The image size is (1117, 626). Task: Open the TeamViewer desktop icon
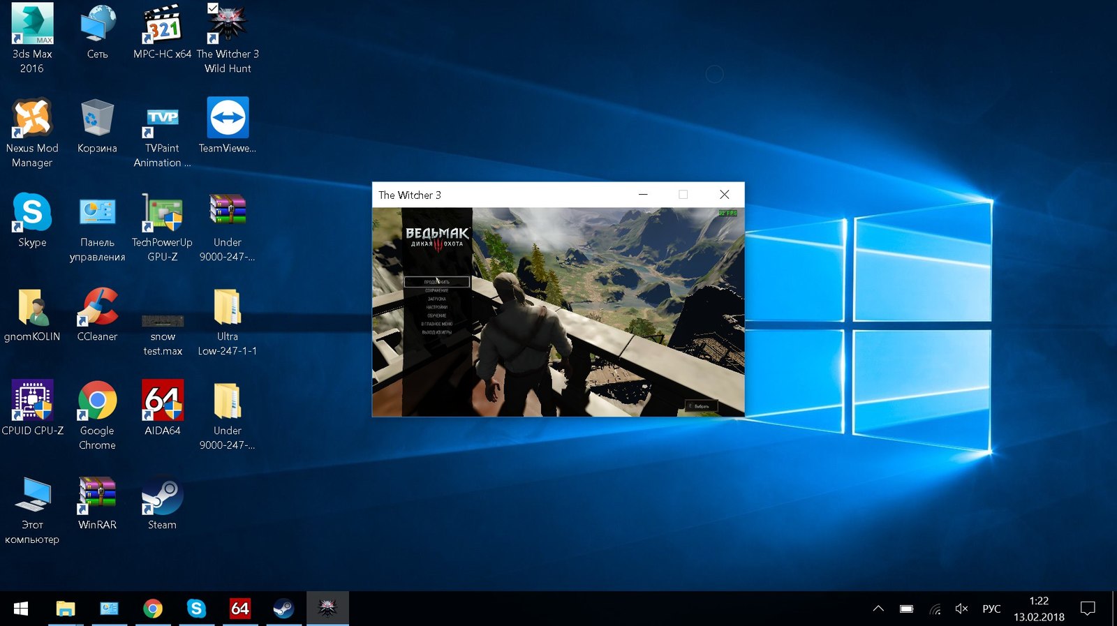tap(228, 126)
